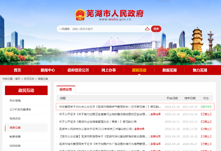This screenshot has height=151, width=221.
Task: Click 政民互动 link in the breadcrumb
Action: (x=29, y=79)
